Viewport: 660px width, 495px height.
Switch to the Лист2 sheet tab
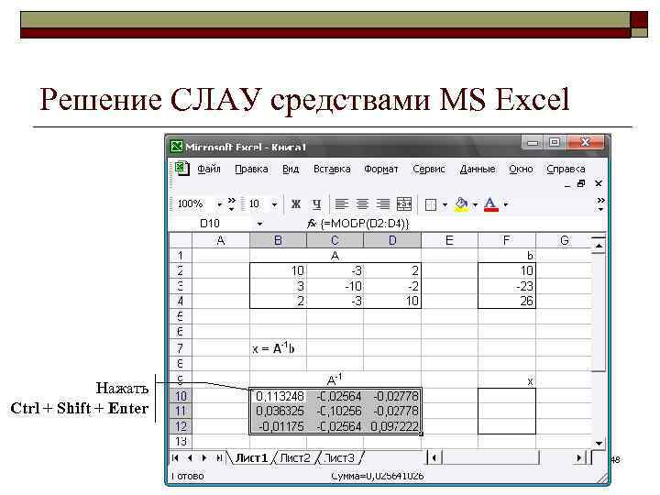click(x=294, y=458)
